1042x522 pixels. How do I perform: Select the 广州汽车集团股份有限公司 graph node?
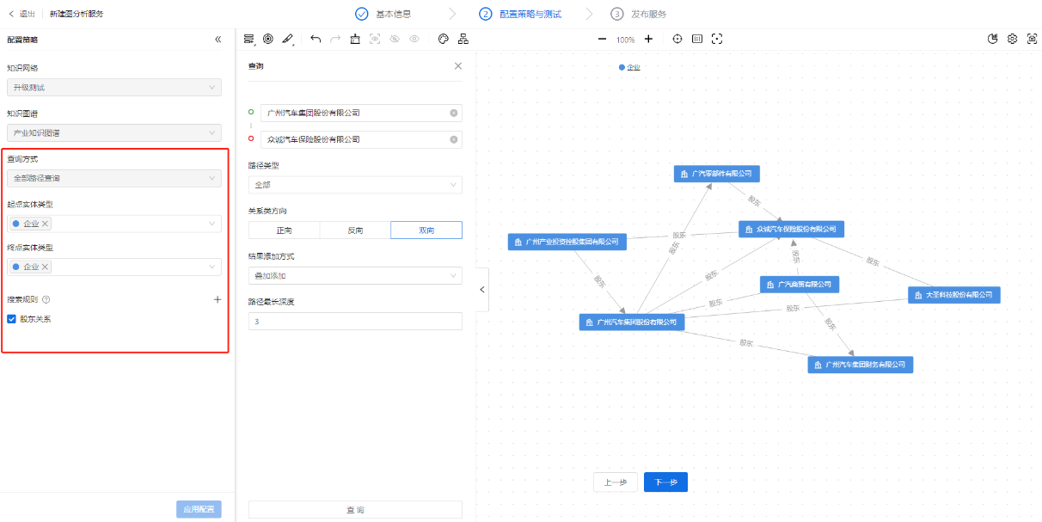[633, 322]
